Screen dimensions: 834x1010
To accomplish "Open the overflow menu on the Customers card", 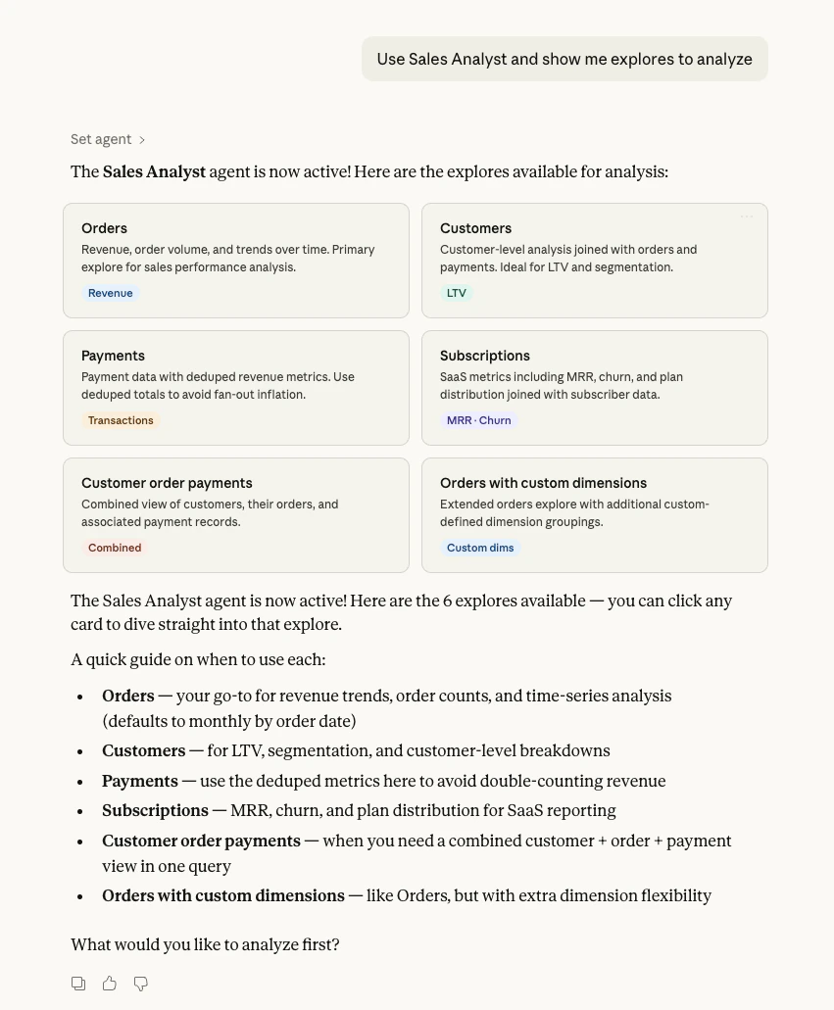I will pos(747,216).
